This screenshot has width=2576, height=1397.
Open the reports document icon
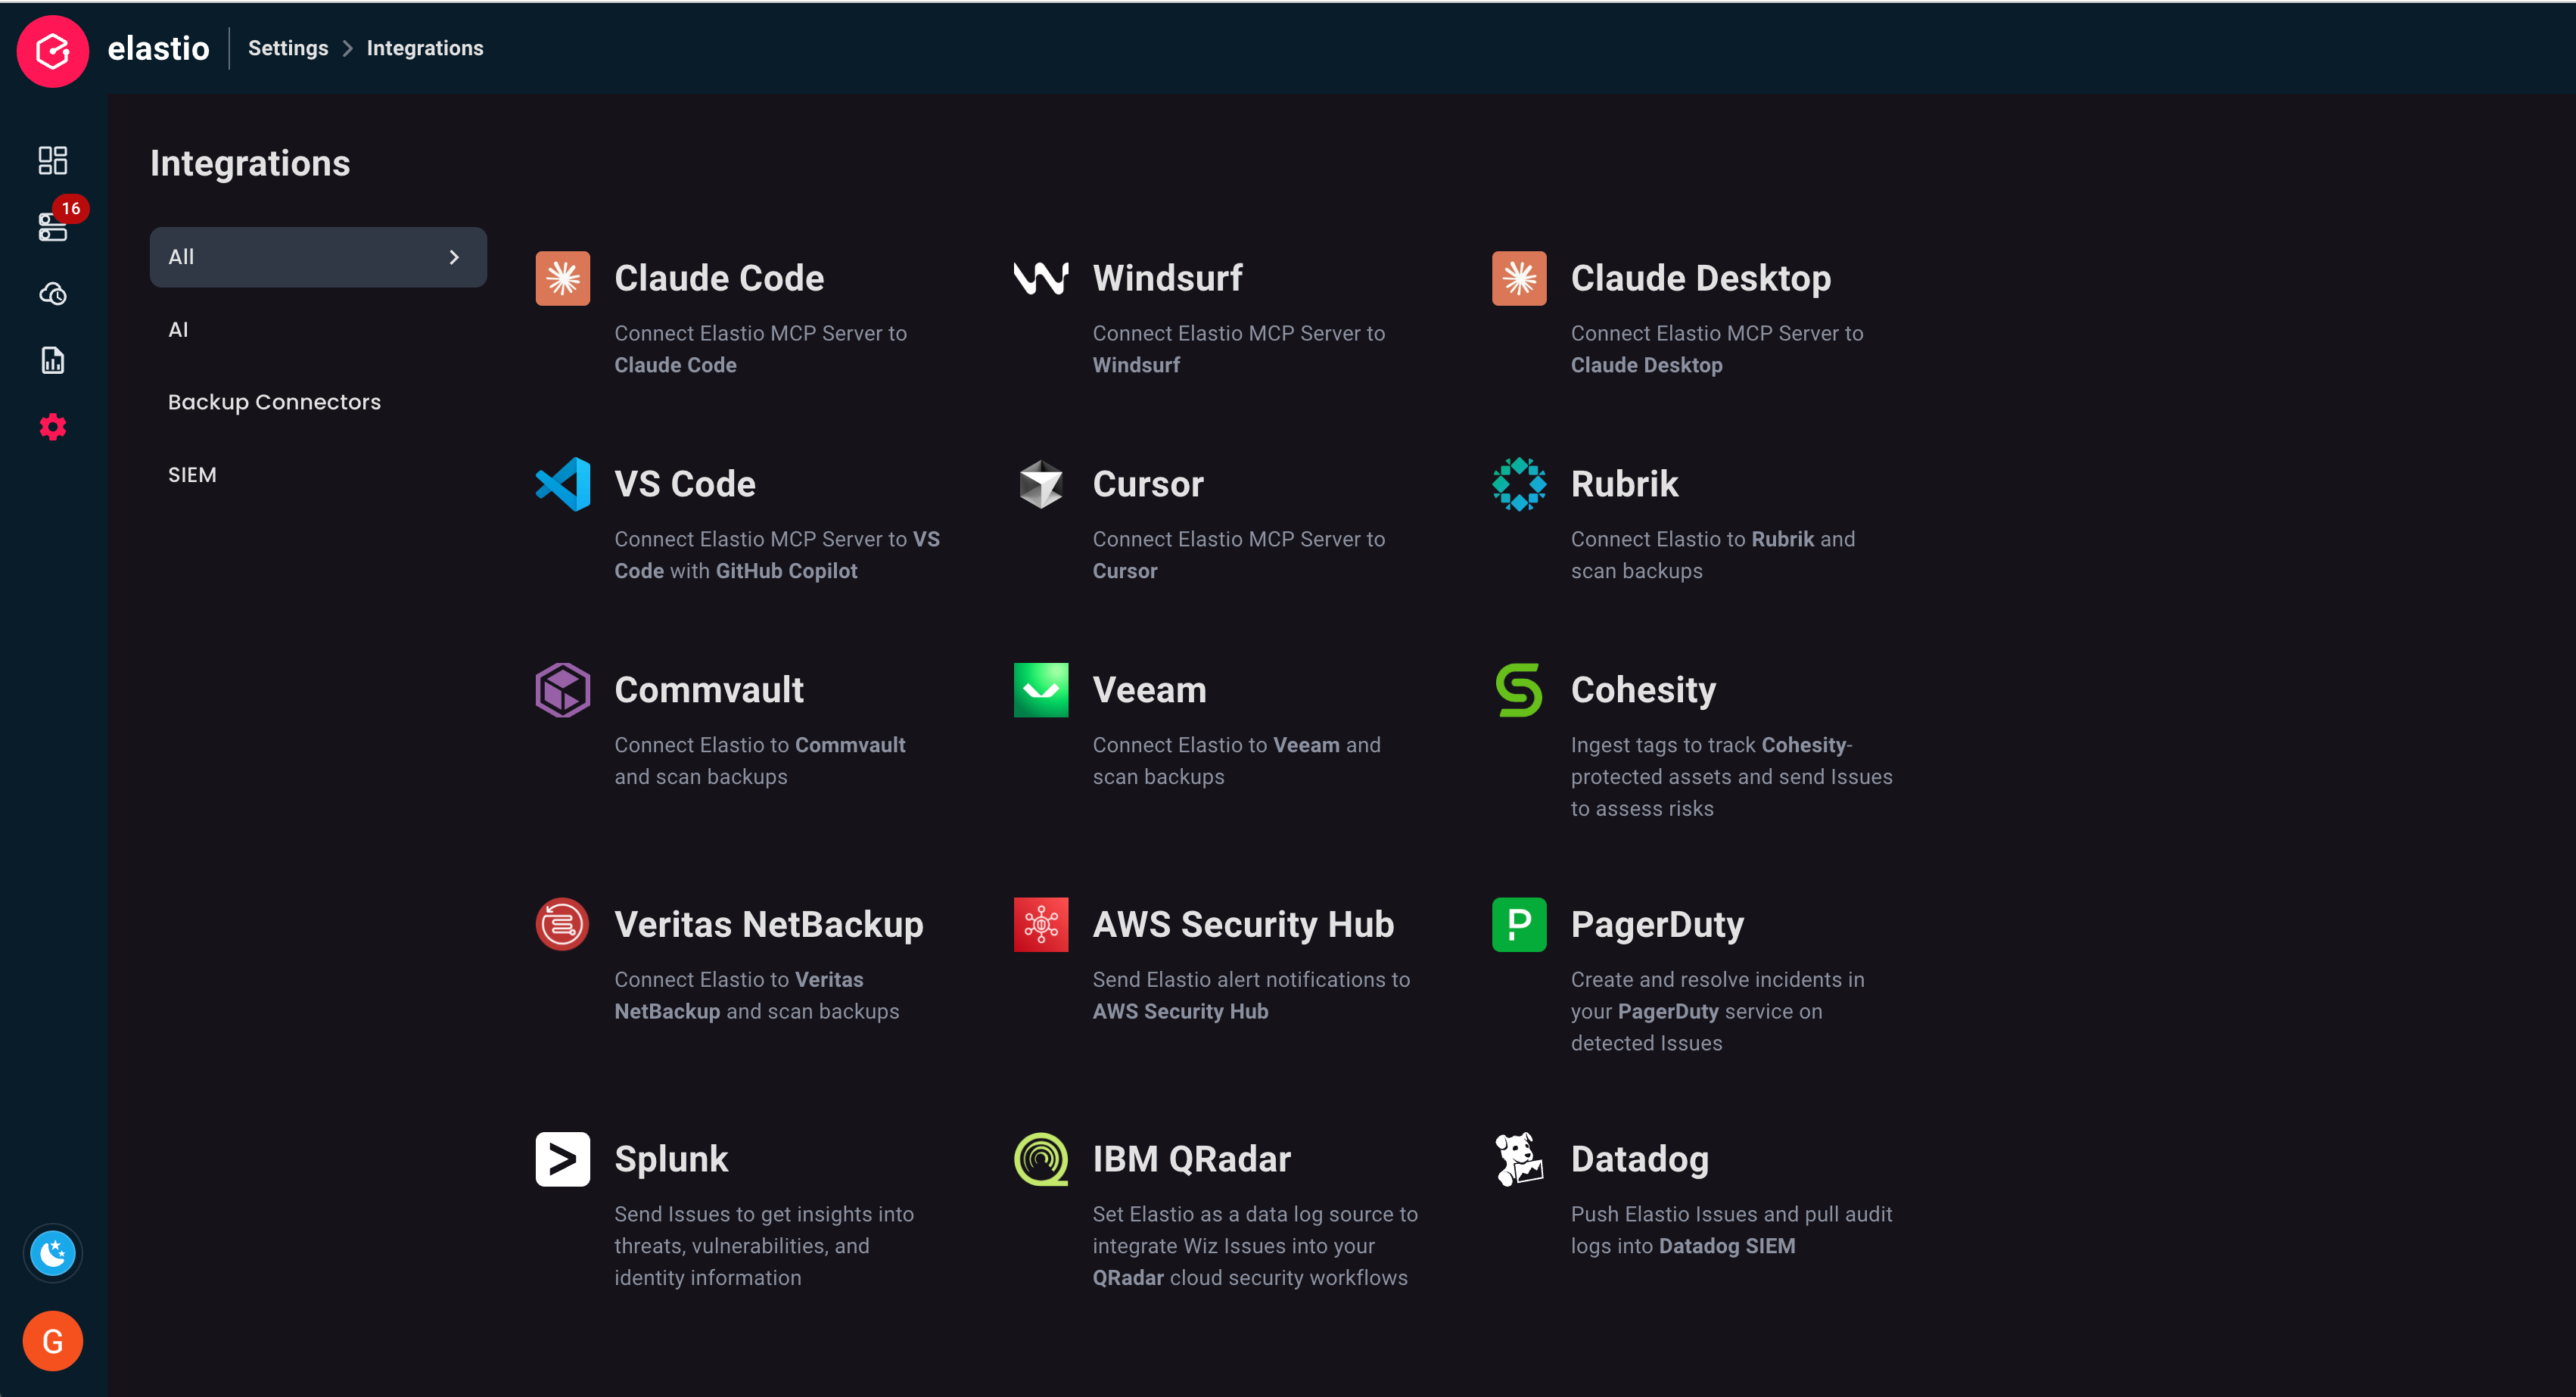pos(52,360)
